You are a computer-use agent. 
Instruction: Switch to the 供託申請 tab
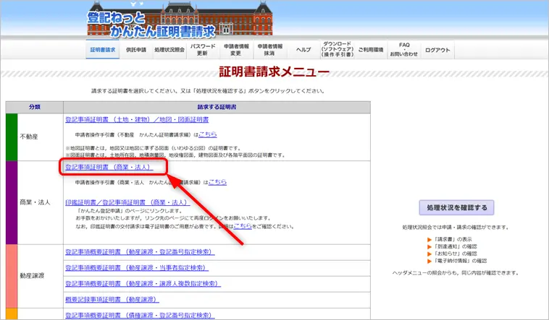click(x=136, y=51)
